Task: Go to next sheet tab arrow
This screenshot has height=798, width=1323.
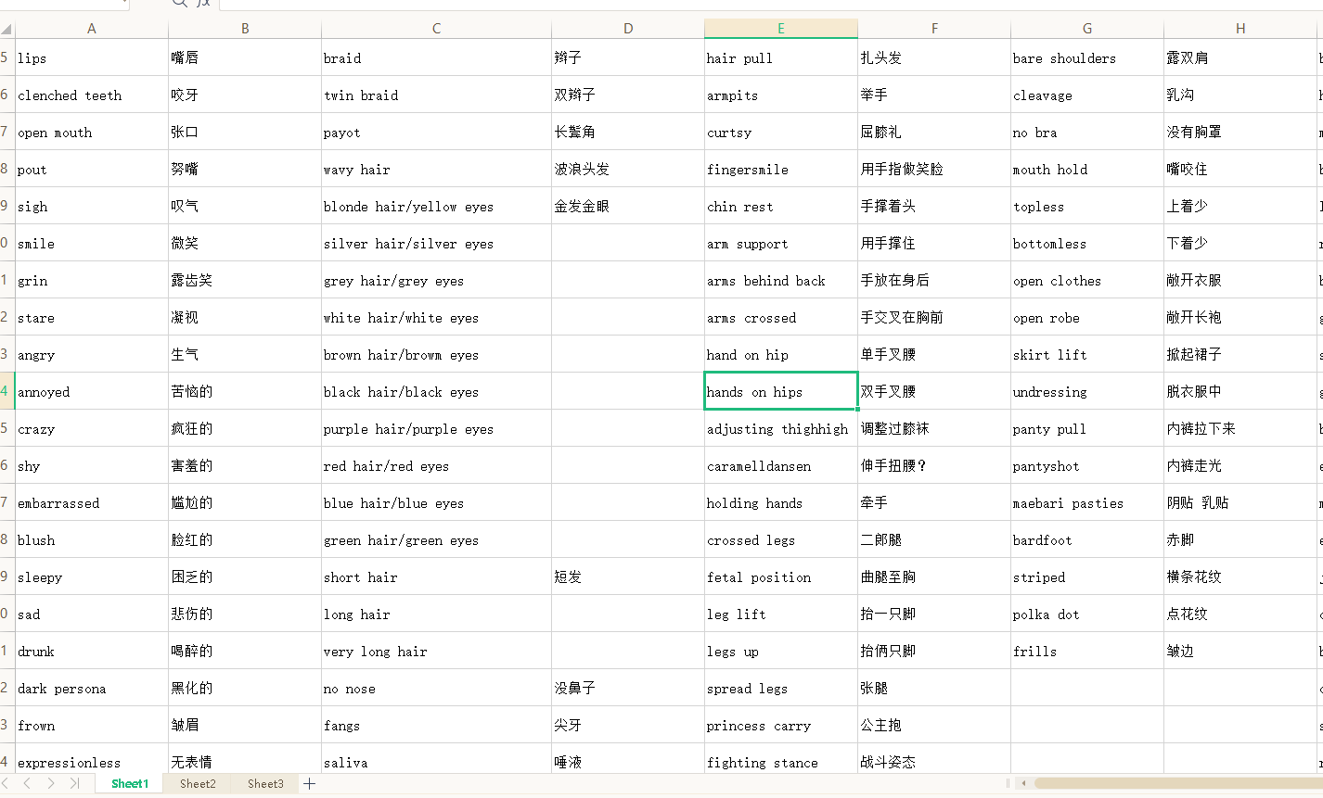Action: tap(50, 784)
